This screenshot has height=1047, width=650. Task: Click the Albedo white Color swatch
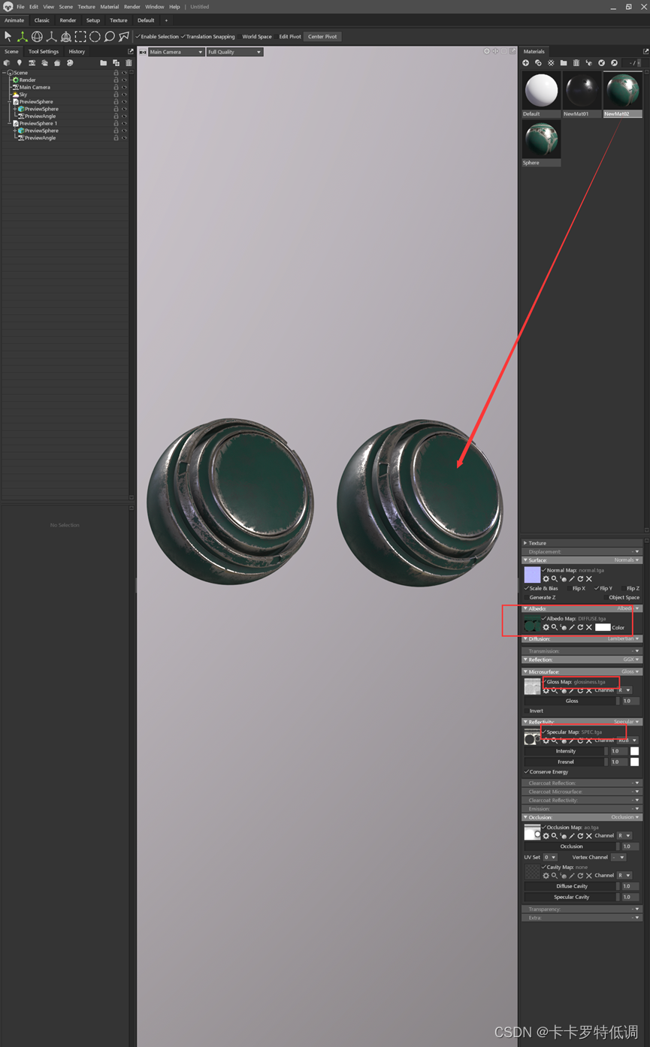pos(603,627)
